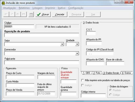
Task: Expand the Fornecedor dropdown
Action: click(x=77, y=53)
